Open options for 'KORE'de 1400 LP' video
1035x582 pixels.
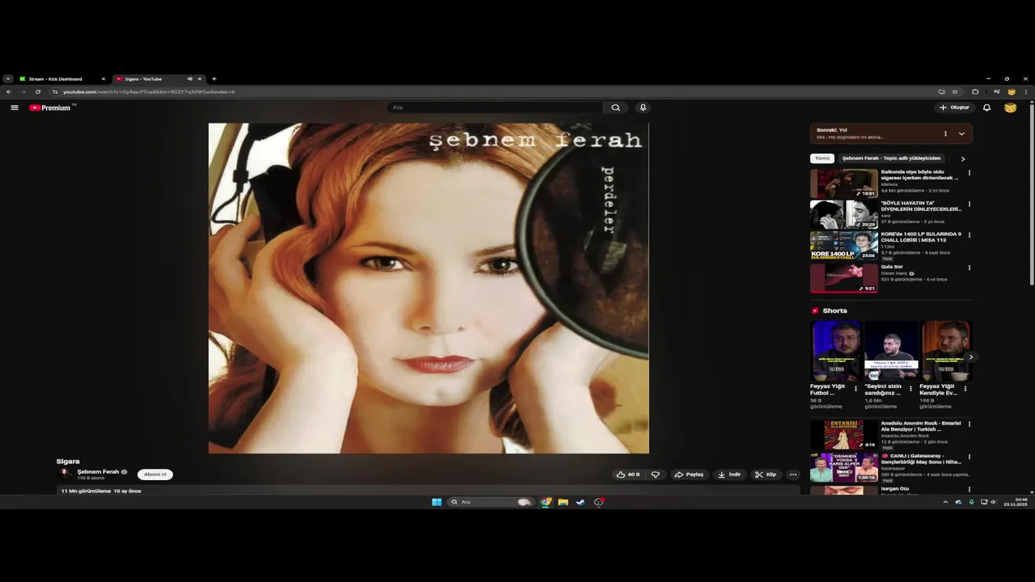pyautogui.click(x=970, y=235)
